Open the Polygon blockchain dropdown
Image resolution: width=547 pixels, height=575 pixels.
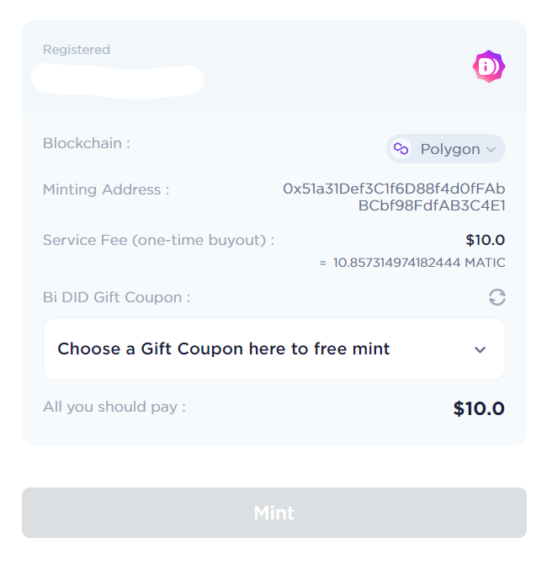[446, 149]
